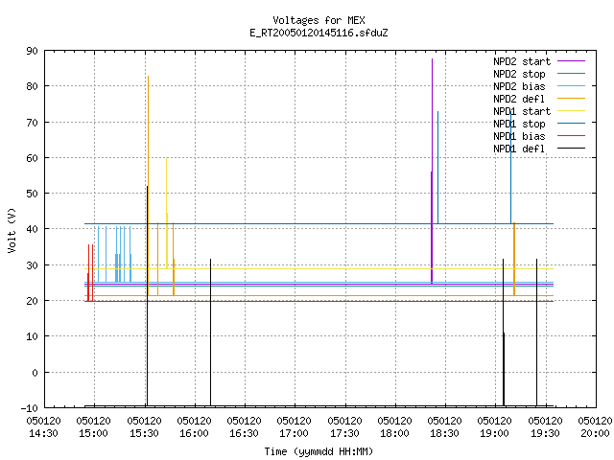Click the x-axis tick label 16:30
Viewport: 614px width, 460px height.
pyautogui.click(x=244, y=433)
